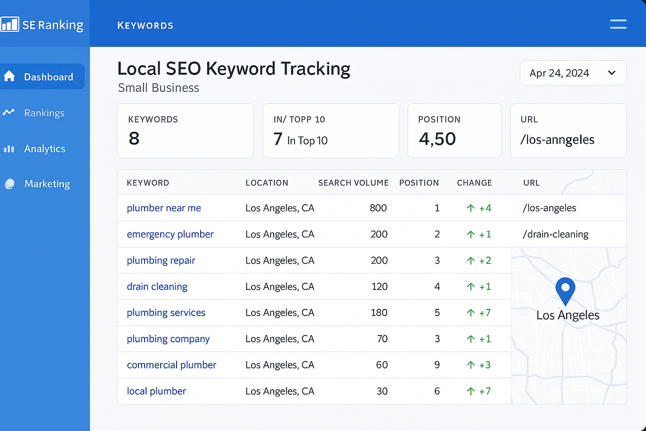Click the SE Ranking logo icon

tap(10, 24)
